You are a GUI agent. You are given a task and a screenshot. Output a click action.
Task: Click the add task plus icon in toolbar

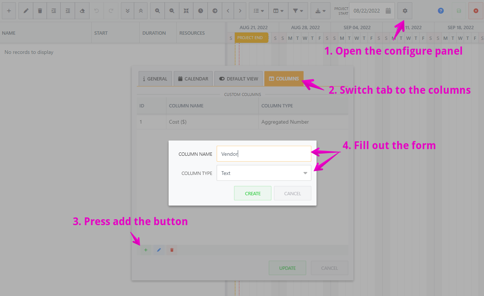click(9, 11)
